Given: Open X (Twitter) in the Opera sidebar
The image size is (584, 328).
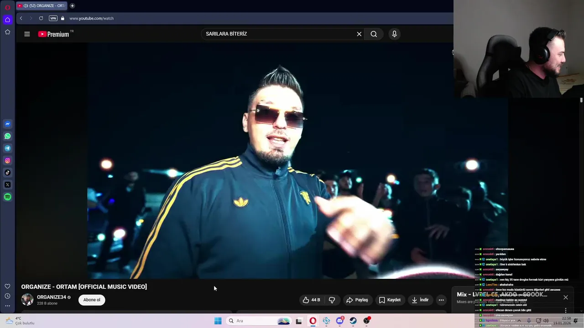Looking at the screenshot, I should tap(7, 185).
